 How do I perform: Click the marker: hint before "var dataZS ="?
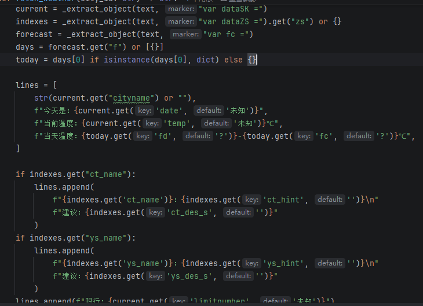[181, 21]
